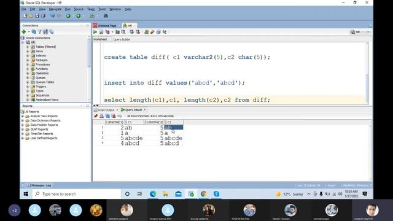Click the Save All icon in main toolbar
The height and width of the screenshot is (221, 393).
tap(43, 16)
